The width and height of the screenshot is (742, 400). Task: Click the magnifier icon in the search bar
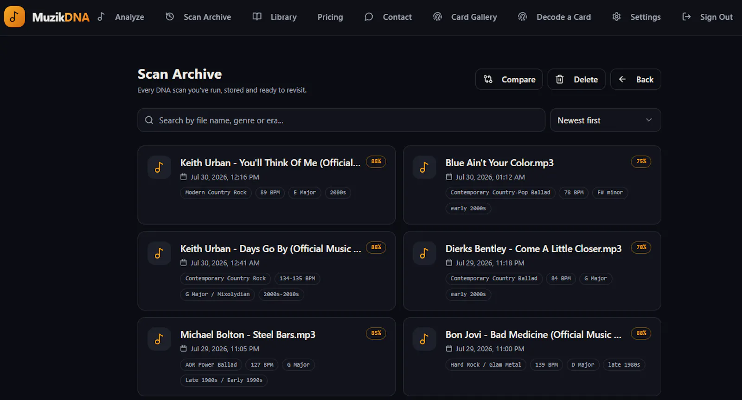[149, 120]
